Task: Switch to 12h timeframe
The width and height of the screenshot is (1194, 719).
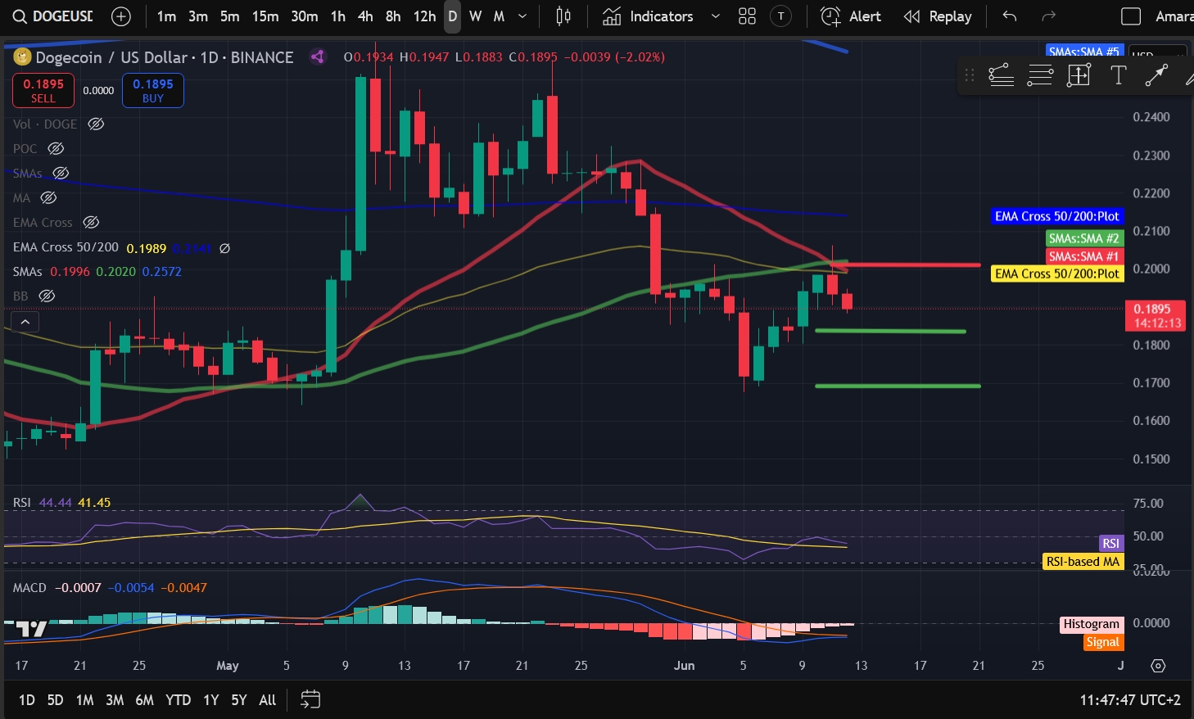Action: pyautogui.click(x=424, y=16)
